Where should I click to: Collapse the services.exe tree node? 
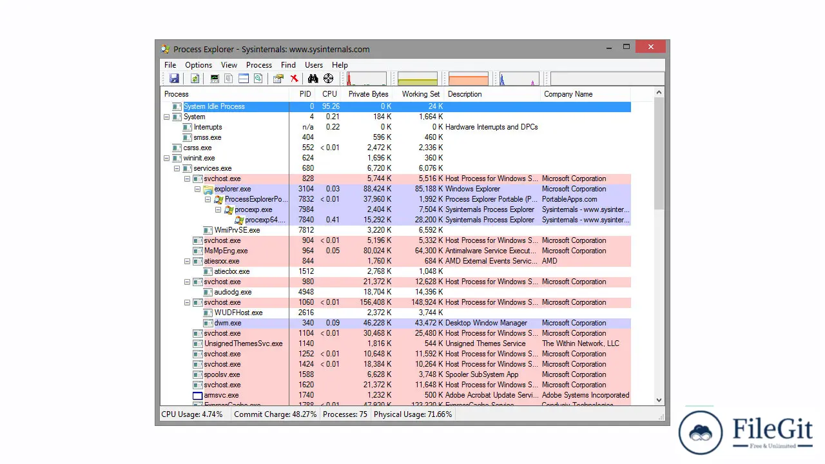click(x=177, y=168)
